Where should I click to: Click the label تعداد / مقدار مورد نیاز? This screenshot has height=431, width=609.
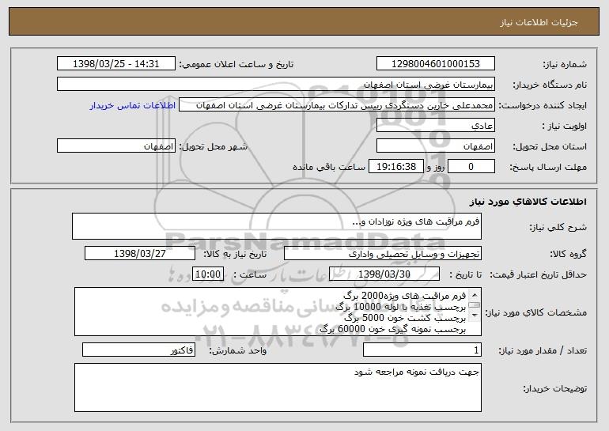(x=543, y=350)
